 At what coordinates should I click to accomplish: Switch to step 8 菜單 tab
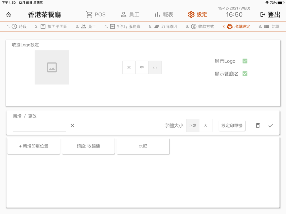269,27
